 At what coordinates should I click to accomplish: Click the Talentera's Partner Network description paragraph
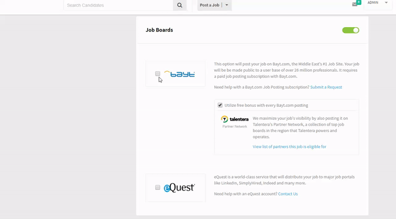[x=300, y=128]
